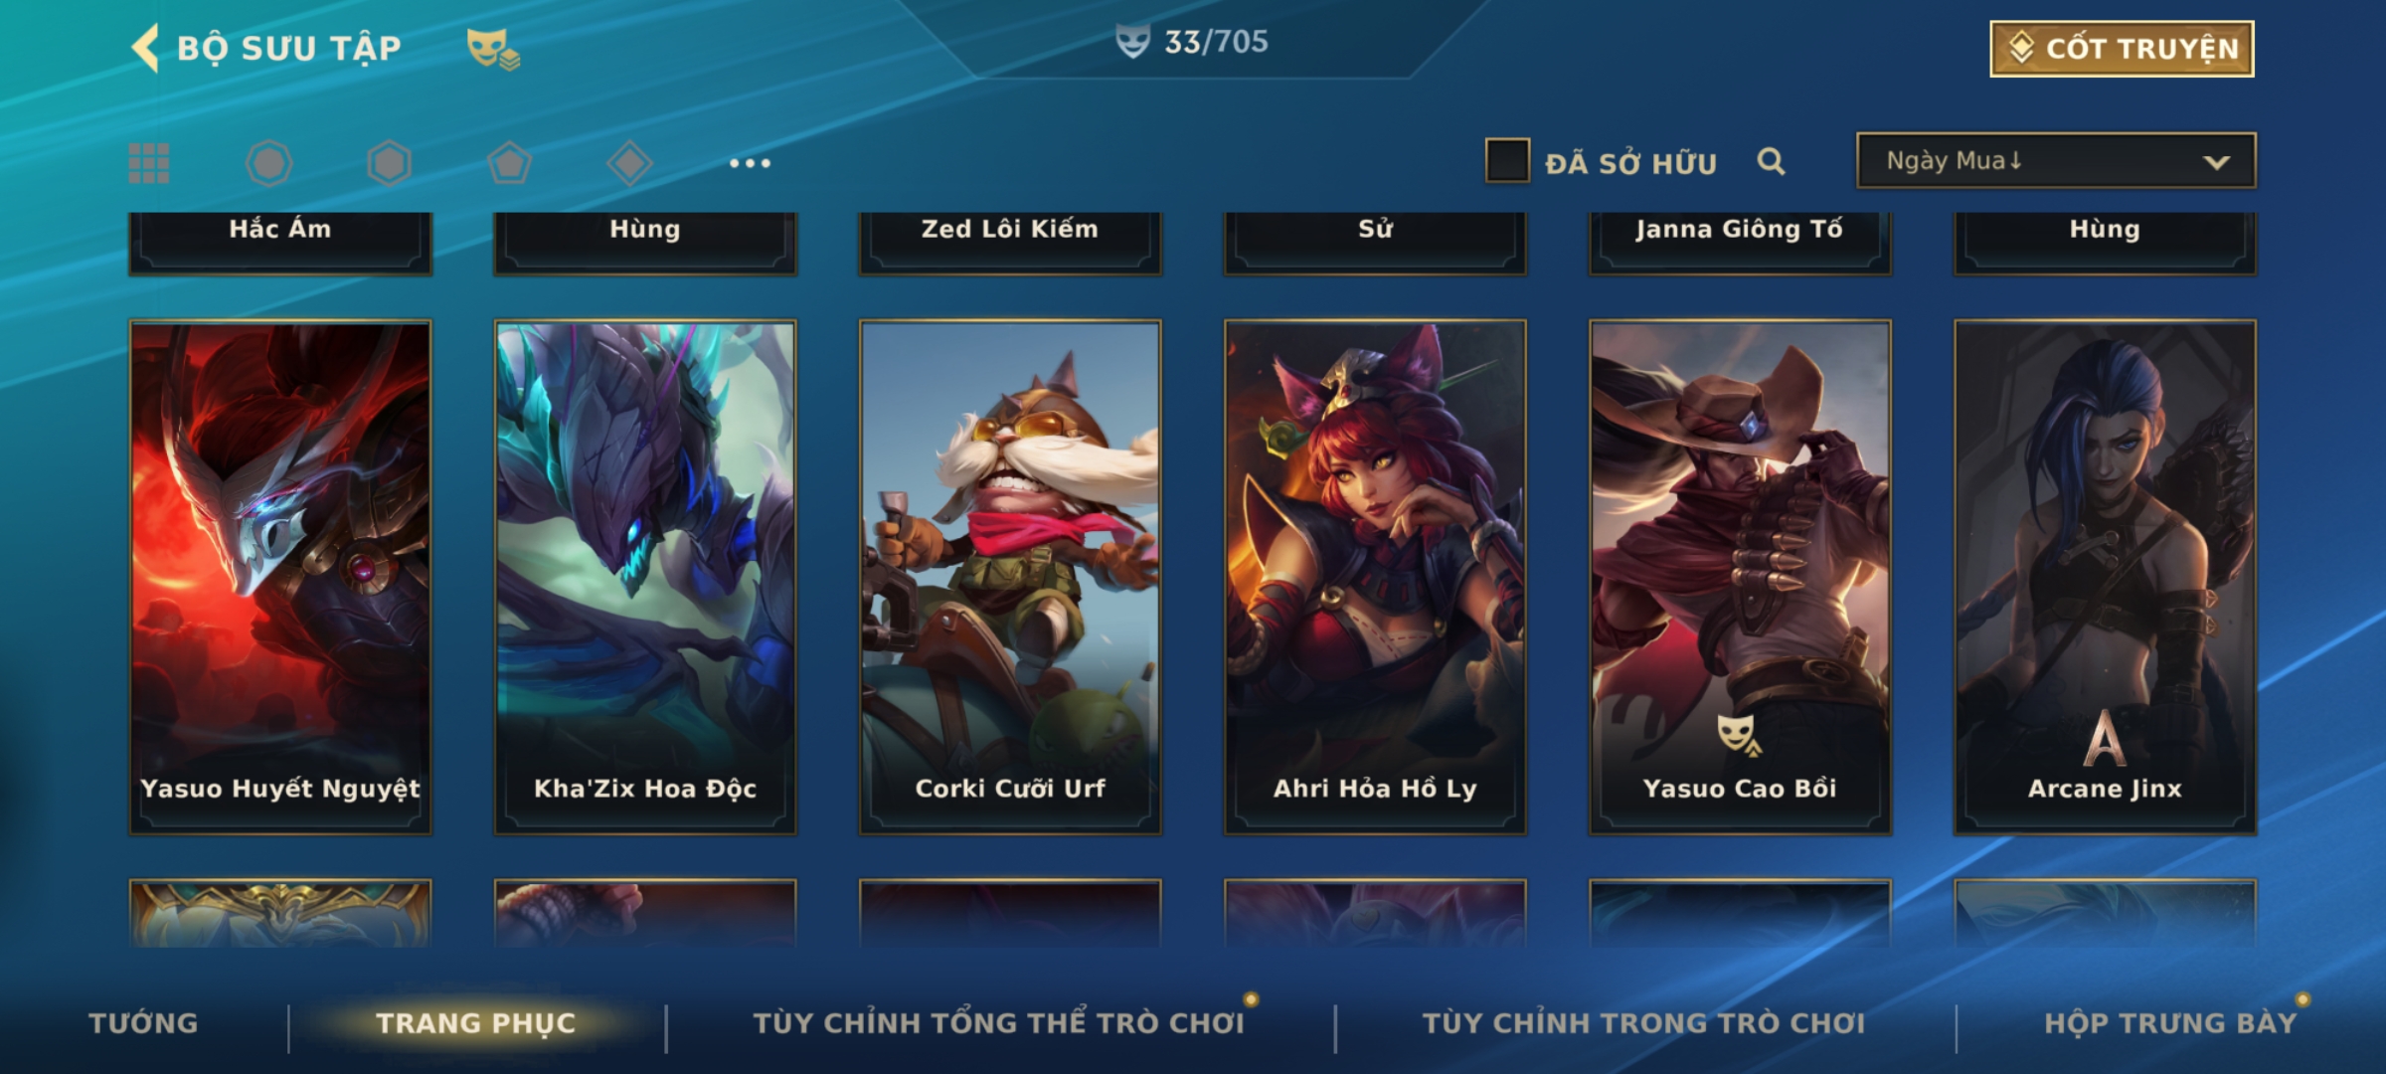The width and height of the screenshot is (2386, 1074).
Task: Switch to the Tướng tab
Action: click(x=144, y=1023)
